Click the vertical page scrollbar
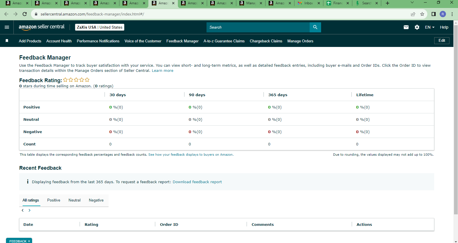 point(456,120)
